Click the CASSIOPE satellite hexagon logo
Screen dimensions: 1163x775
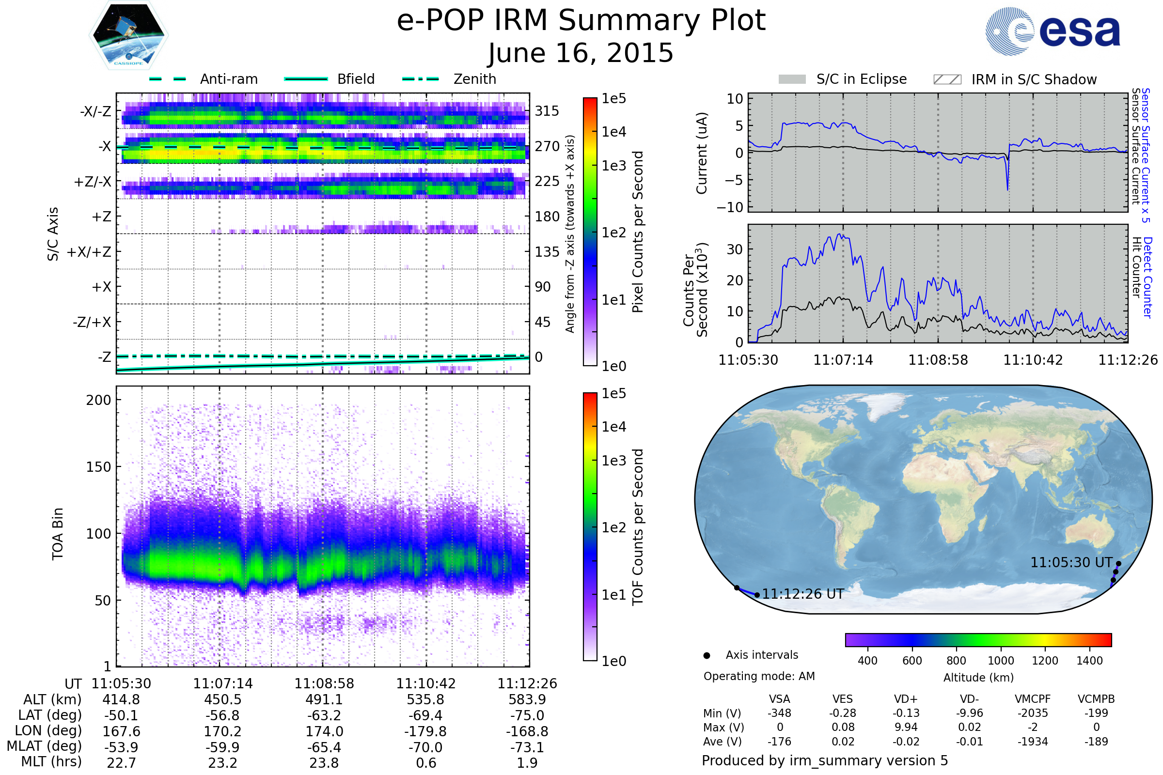pyautogui.click(x=128, y=35)
